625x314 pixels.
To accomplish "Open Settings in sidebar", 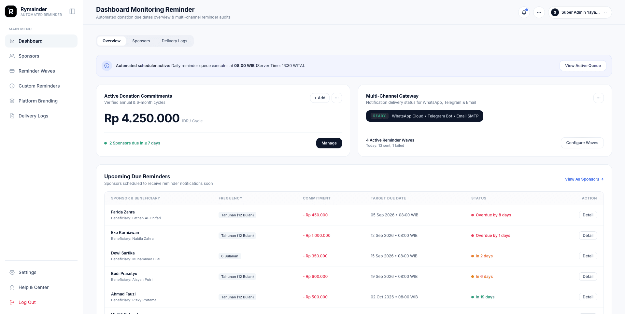I will click(x=41, y=272).
